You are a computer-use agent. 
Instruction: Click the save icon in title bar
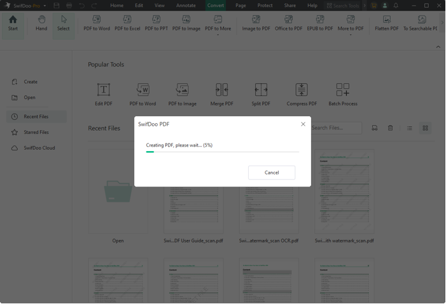tap(57, 5)
